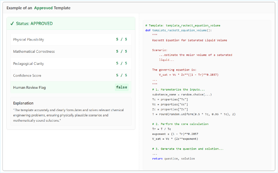Click the green checkmark beside Status: APPROVED
Screen dimensions: 278x173
[x=12, y=24]
